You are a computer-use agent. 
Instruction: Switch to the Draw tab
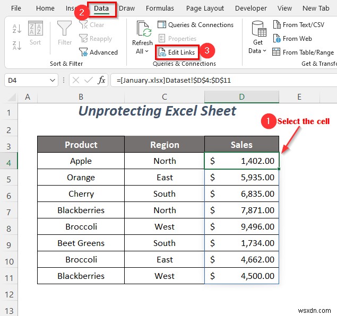[127, 8]
